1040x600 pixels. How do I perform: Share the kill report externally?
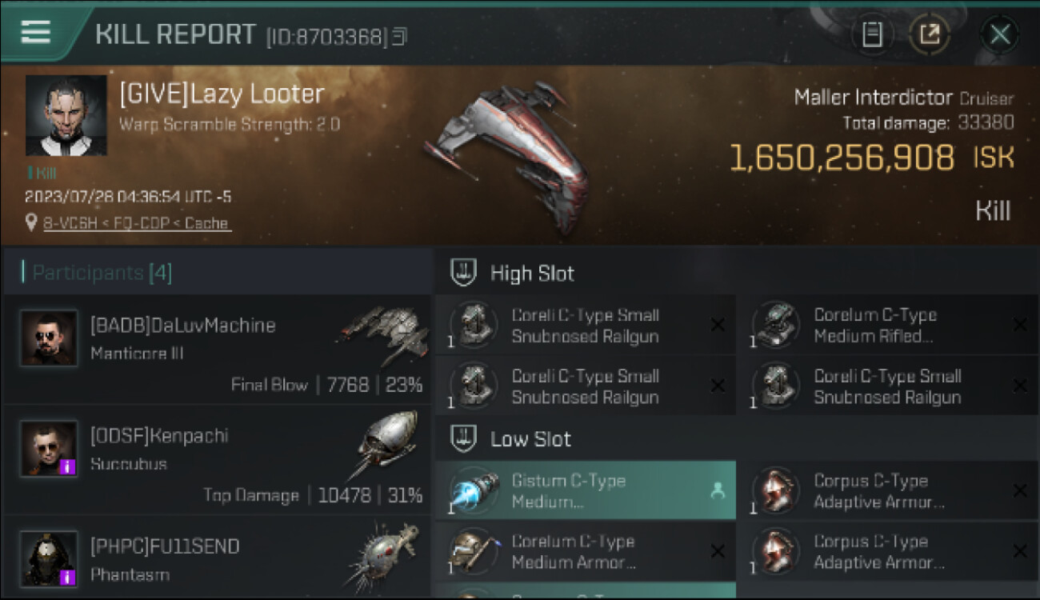pyautogui.click(x=930, y=34)
